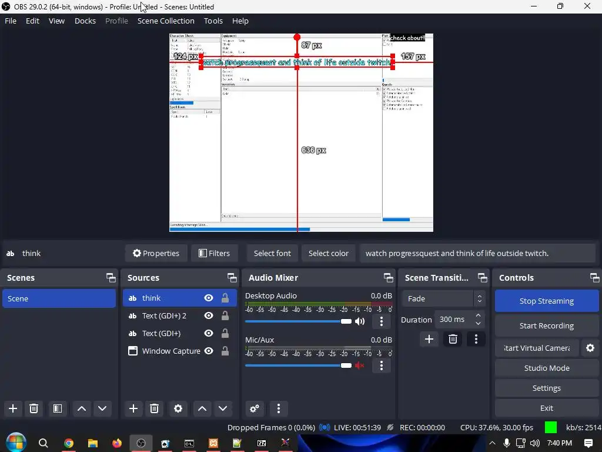Click Select font button
The width and height of the screenshot is (602, 452).
[272, 253]
